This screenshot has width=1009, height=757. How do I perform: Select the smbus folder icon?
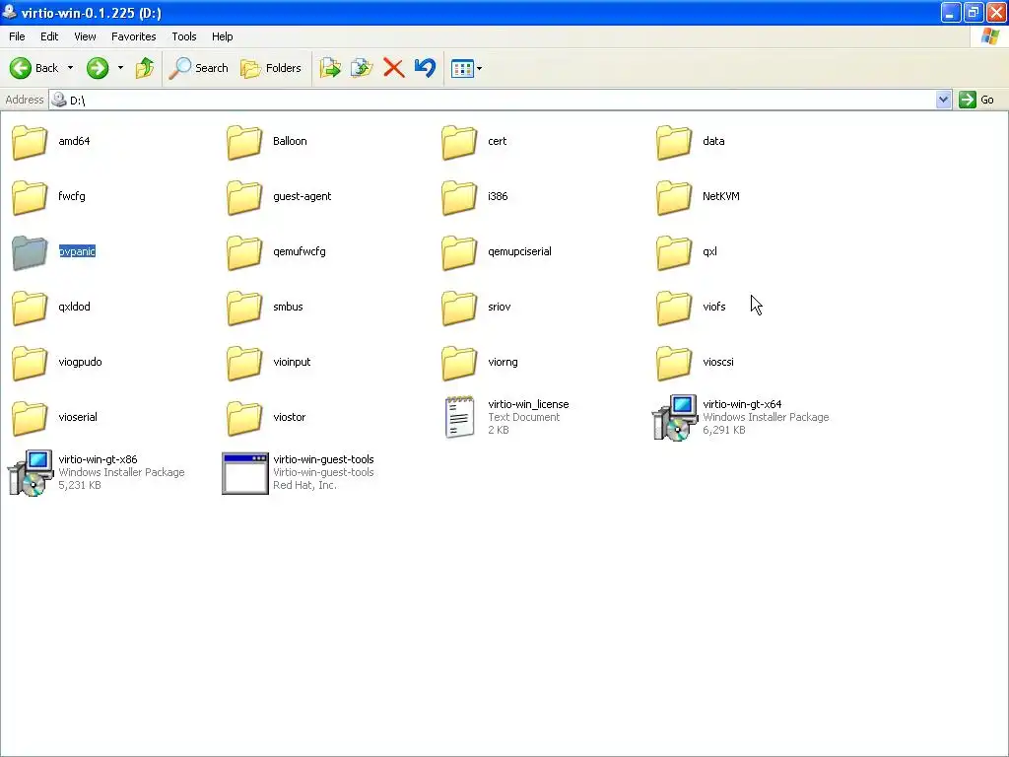[x=244, y=308]
